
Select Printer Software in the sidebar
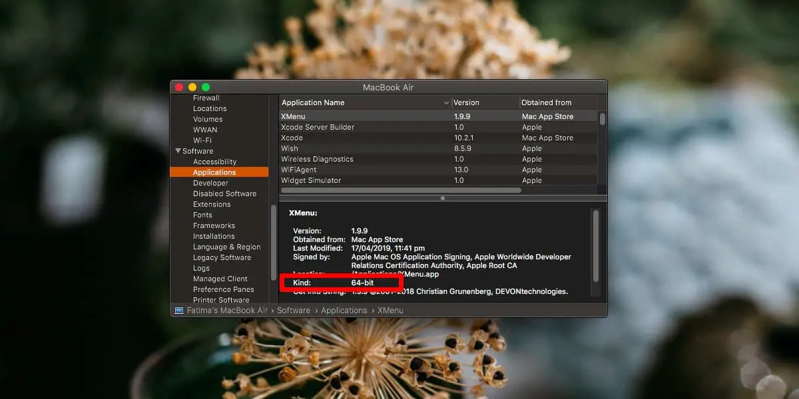click(222, 300)
